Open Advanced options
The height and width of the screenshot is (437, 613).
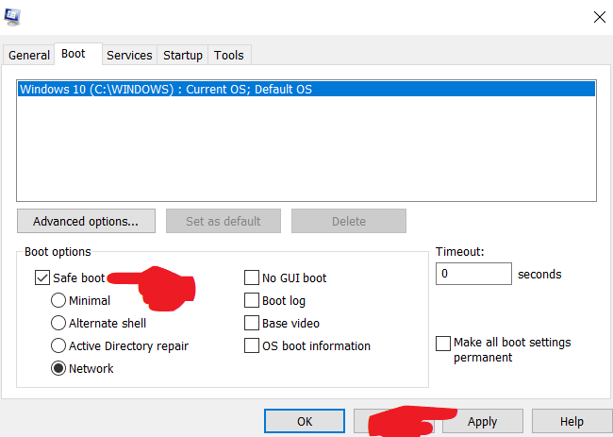86,221
